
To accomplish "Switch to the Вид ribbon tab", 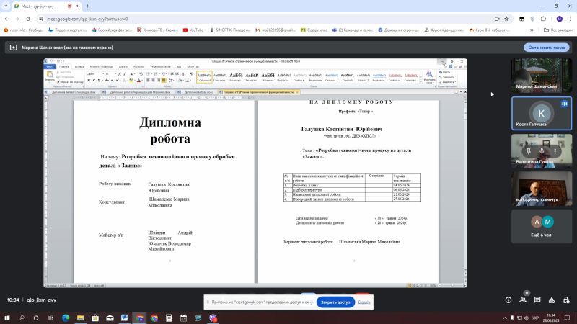I will [178, 66].
